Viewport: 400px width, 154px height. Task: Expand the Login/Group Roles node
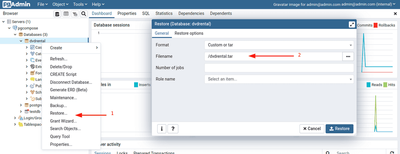pos(15,118)
